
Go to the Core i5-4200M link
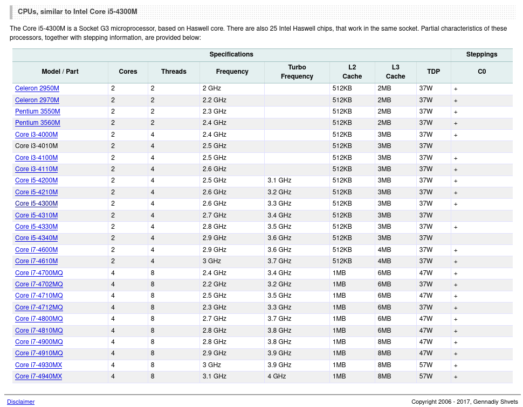click(36, 180)
